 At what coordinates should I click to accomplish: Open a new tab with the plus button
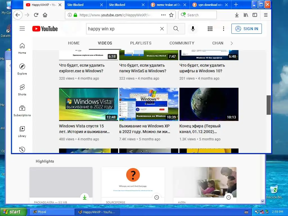236,5
